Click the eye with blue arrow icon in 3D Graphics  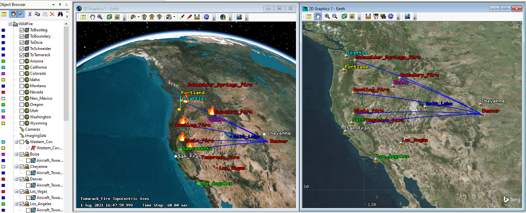[159, 17]
